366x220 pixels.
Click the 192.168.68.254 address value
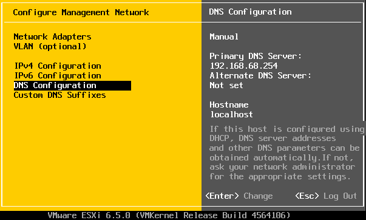point(243,66)
